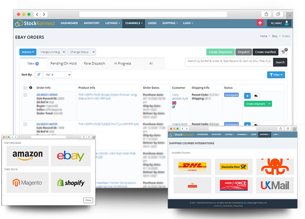The image size is (305, 219).
Task: Go to Dashboard in main navbar
Action: click(69, 23)
